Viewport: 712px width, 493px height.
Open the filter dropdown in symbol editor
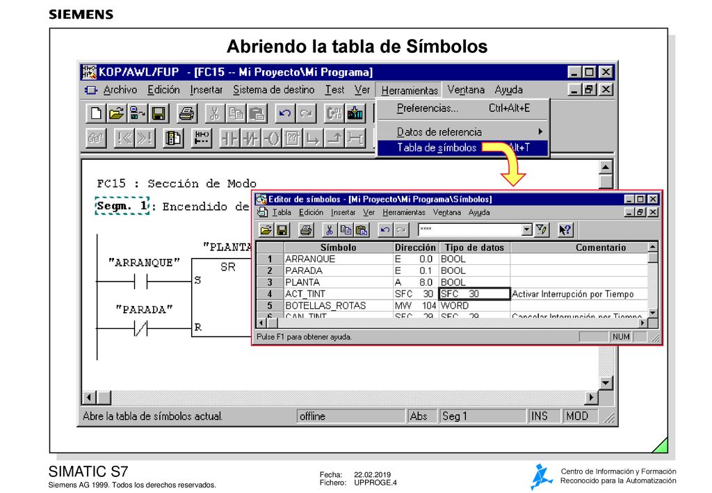[527, 229]
